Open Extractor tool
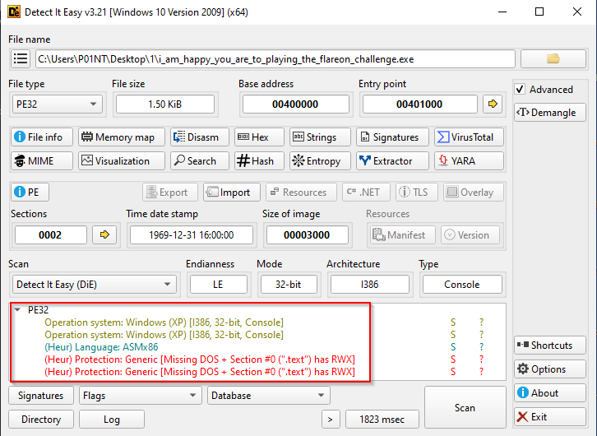The image size is (597, 436). pyautogui.click(x=392, y=160)
